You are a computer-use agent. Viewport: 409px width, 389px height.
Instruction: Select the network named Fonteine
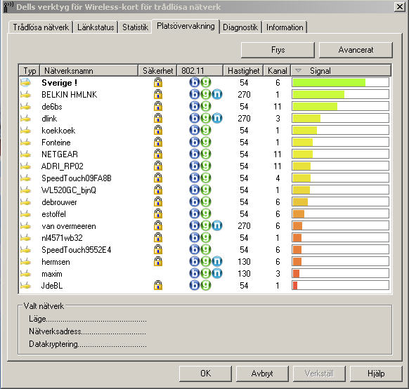pyautogui.click(x=56, y=143)
